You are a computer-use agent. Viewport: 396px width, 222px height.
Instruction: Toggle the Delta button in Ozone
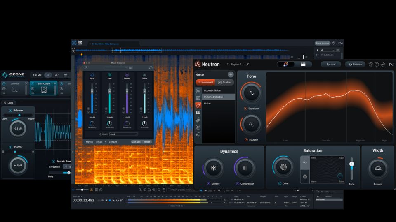(x=9, y=103)
